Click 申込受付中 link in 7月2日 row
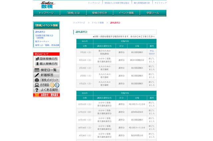213x141 pixels. tap(152, 52)
